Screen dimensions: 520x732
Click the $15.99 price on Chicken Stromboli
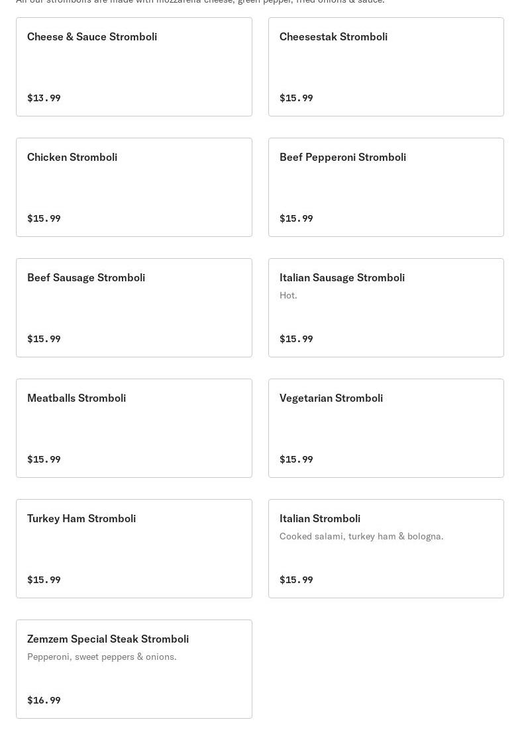[44, 218]
